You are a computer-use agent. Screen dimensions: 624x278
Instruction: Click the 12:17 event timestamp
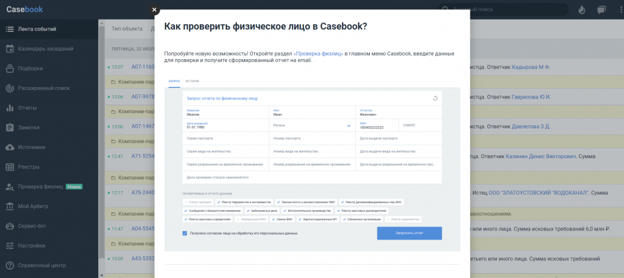(x=118, y=193)
